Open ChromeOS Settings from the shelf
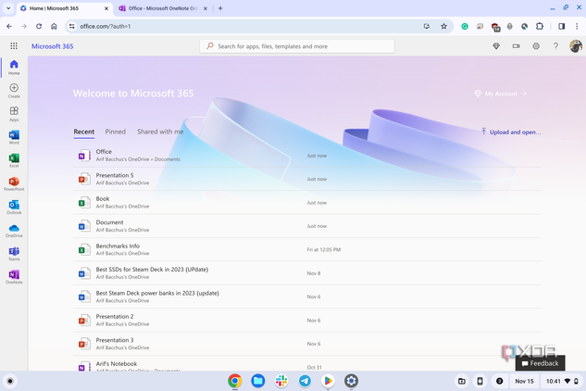 pos(351,381)
